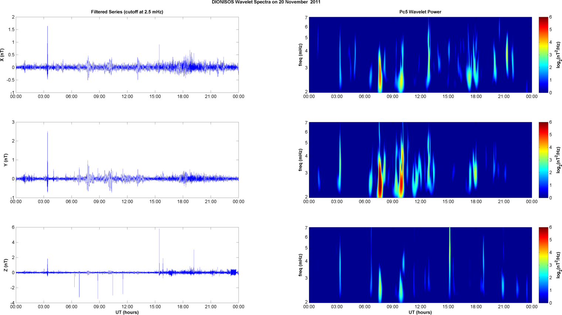Click the bottom Z wavelet power spectrogram

420,265
